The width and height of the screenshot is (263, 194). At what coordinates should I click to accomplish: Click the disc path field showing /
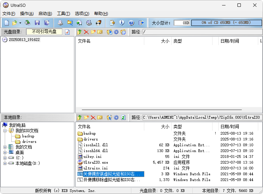point(202,32)
